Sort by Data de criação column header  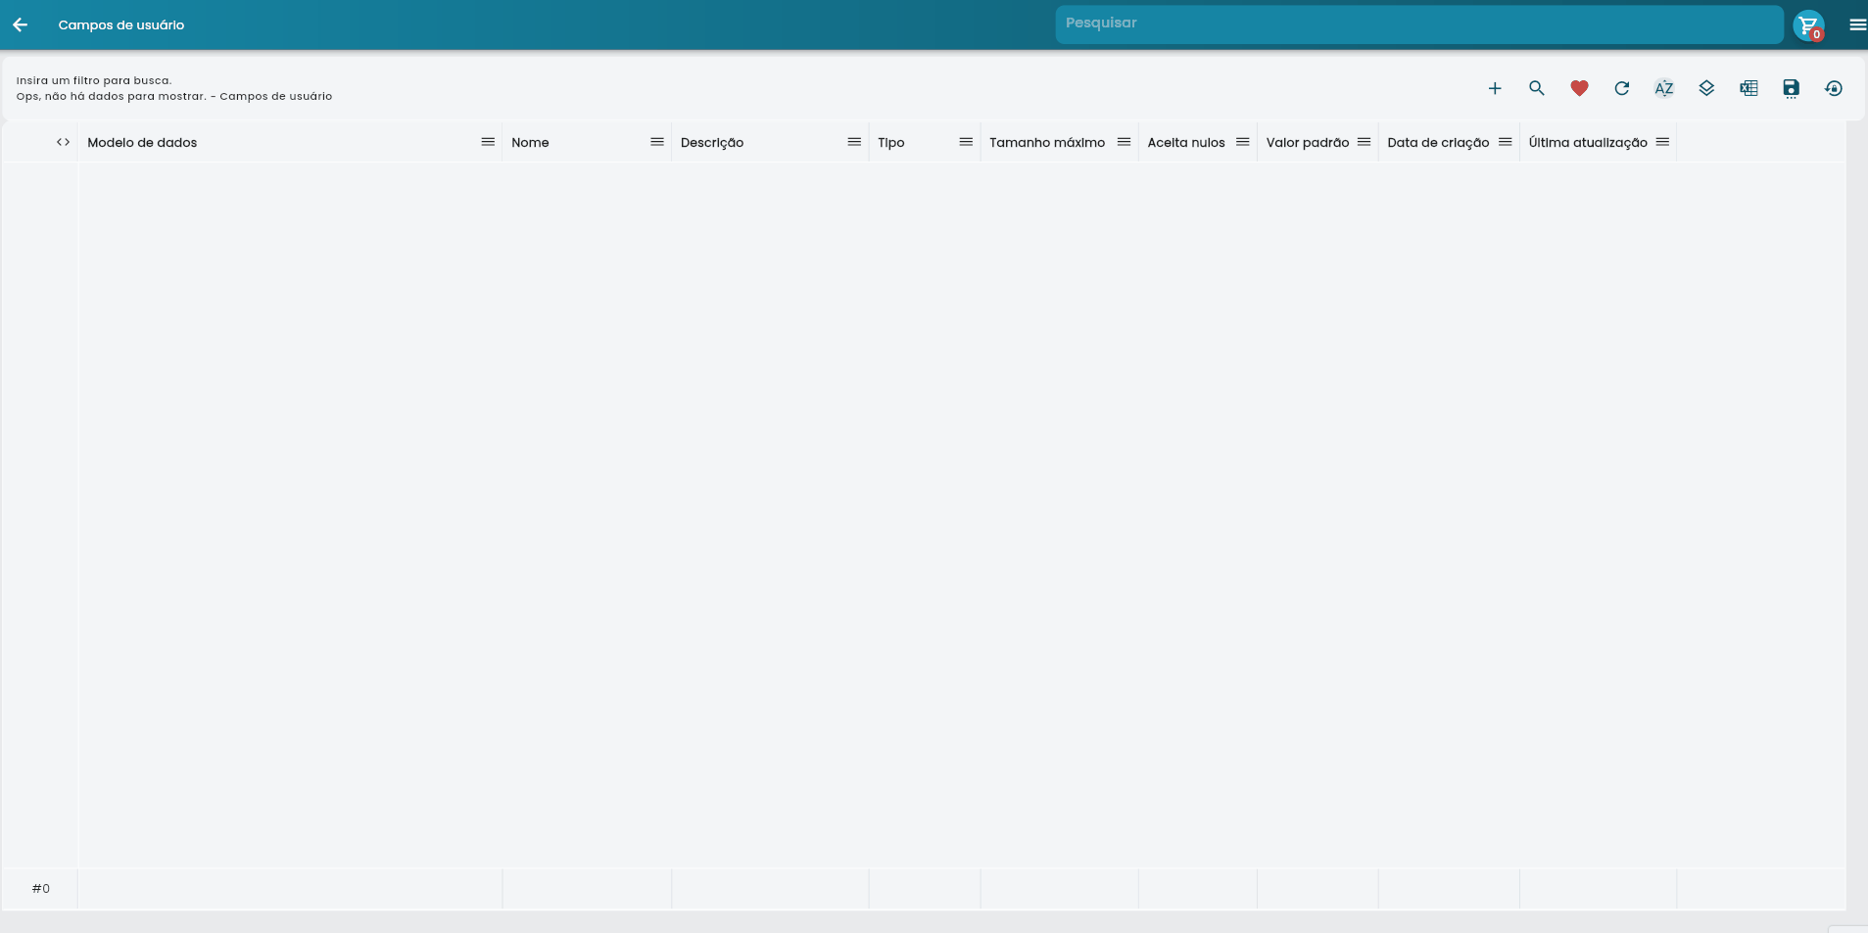[1438, 143]
